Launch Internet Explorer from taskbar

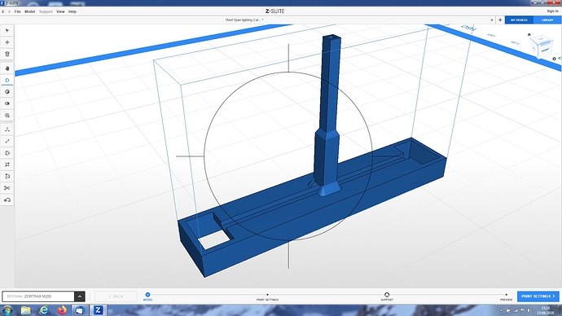tap(43, 310)
